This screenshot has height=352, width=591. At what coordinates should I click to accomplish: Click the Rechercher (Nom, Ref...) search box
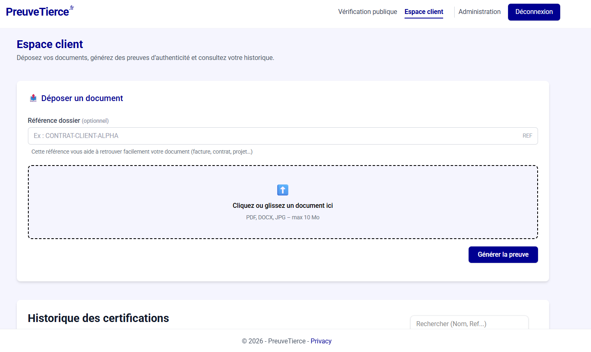click(x=469, y=324)
